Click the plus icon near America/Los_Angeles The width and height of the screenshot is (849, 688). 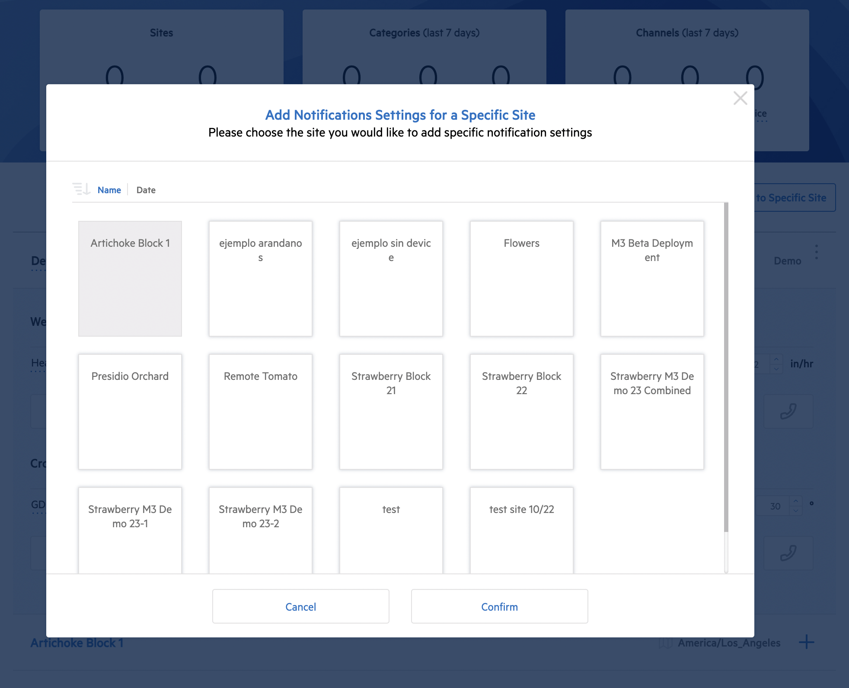(807, 643)
